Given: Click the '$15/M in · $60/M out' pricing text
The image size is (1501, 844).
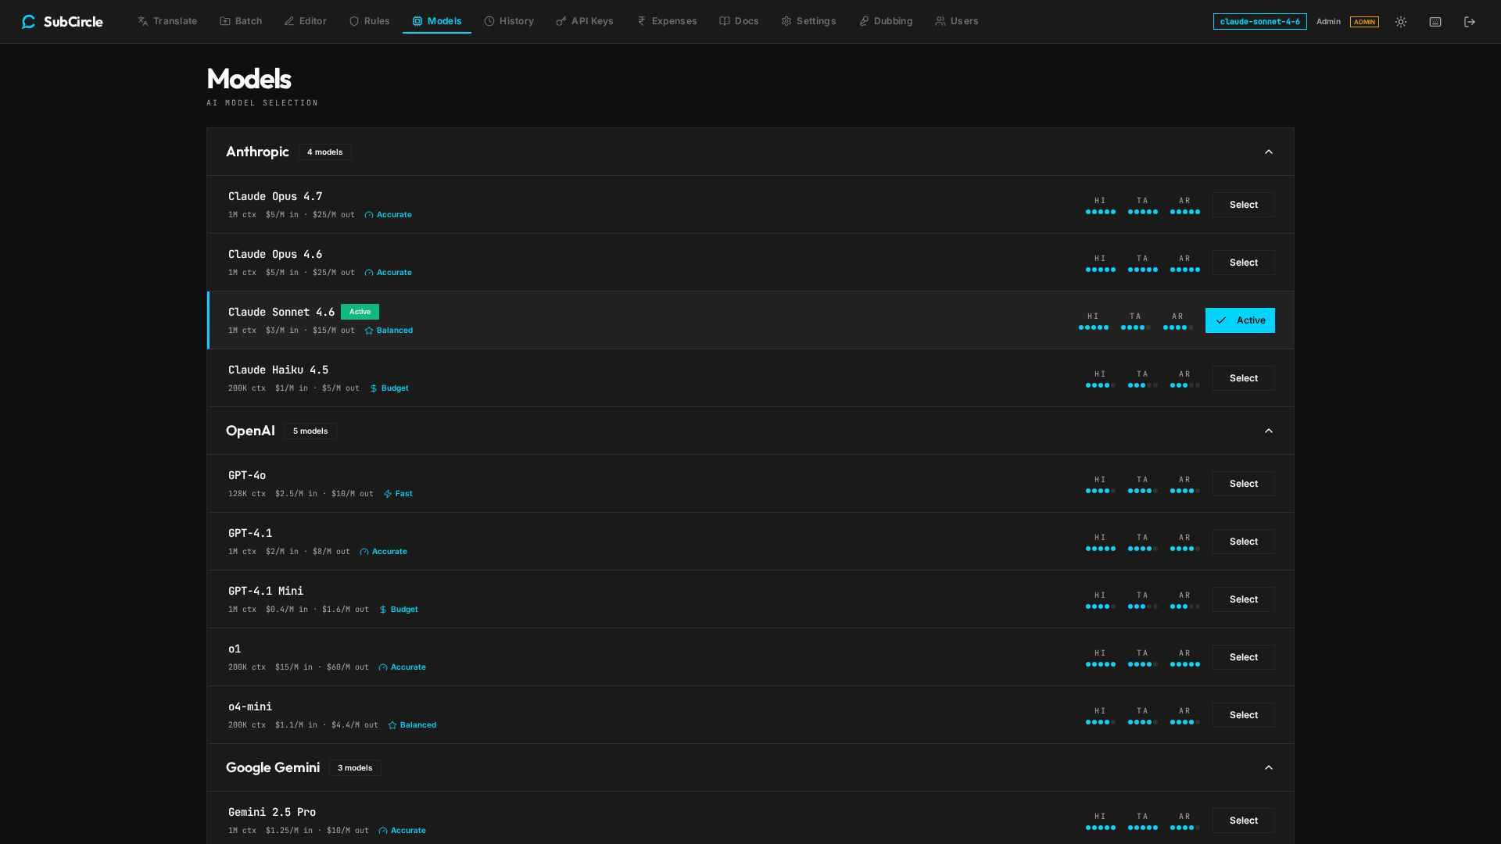Looking at the screenshot, I should click(322, 667).
